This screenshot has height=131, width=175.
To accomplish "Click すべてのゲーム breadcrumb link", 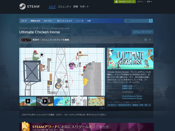I will (x=25, y=28).
